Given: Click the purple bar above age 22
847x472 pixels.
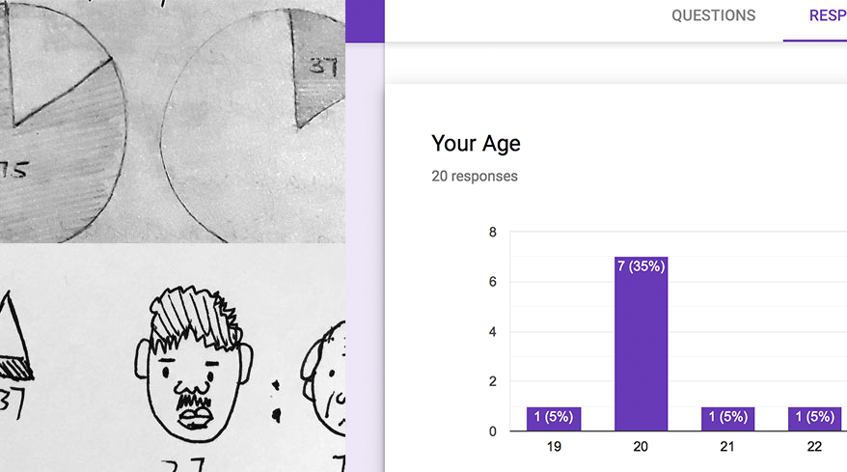Looking at the screenshot, I should tap(814, 419).
